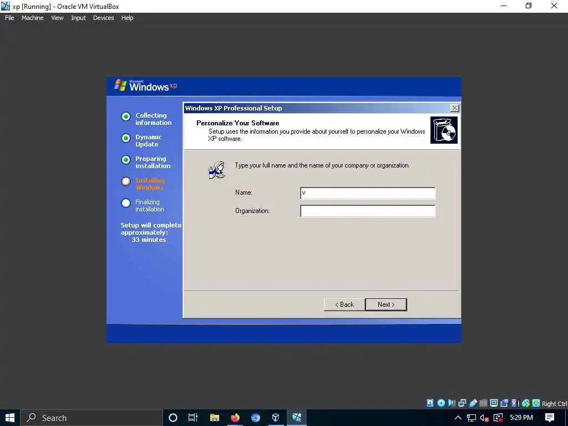This screenshot has height=426, width=568.
Task: Click the recording indicator icon in status bar
Action: pyautogui.click(x=504, y=403)
